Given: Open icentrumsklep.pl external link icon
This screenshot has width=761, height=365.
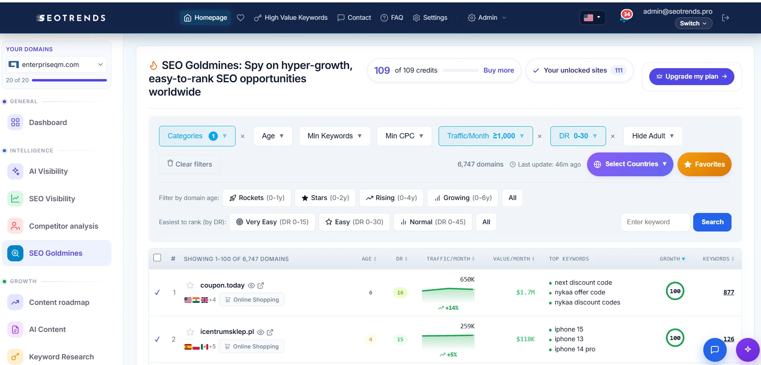Looking at the screenshot, I should 270,332.
